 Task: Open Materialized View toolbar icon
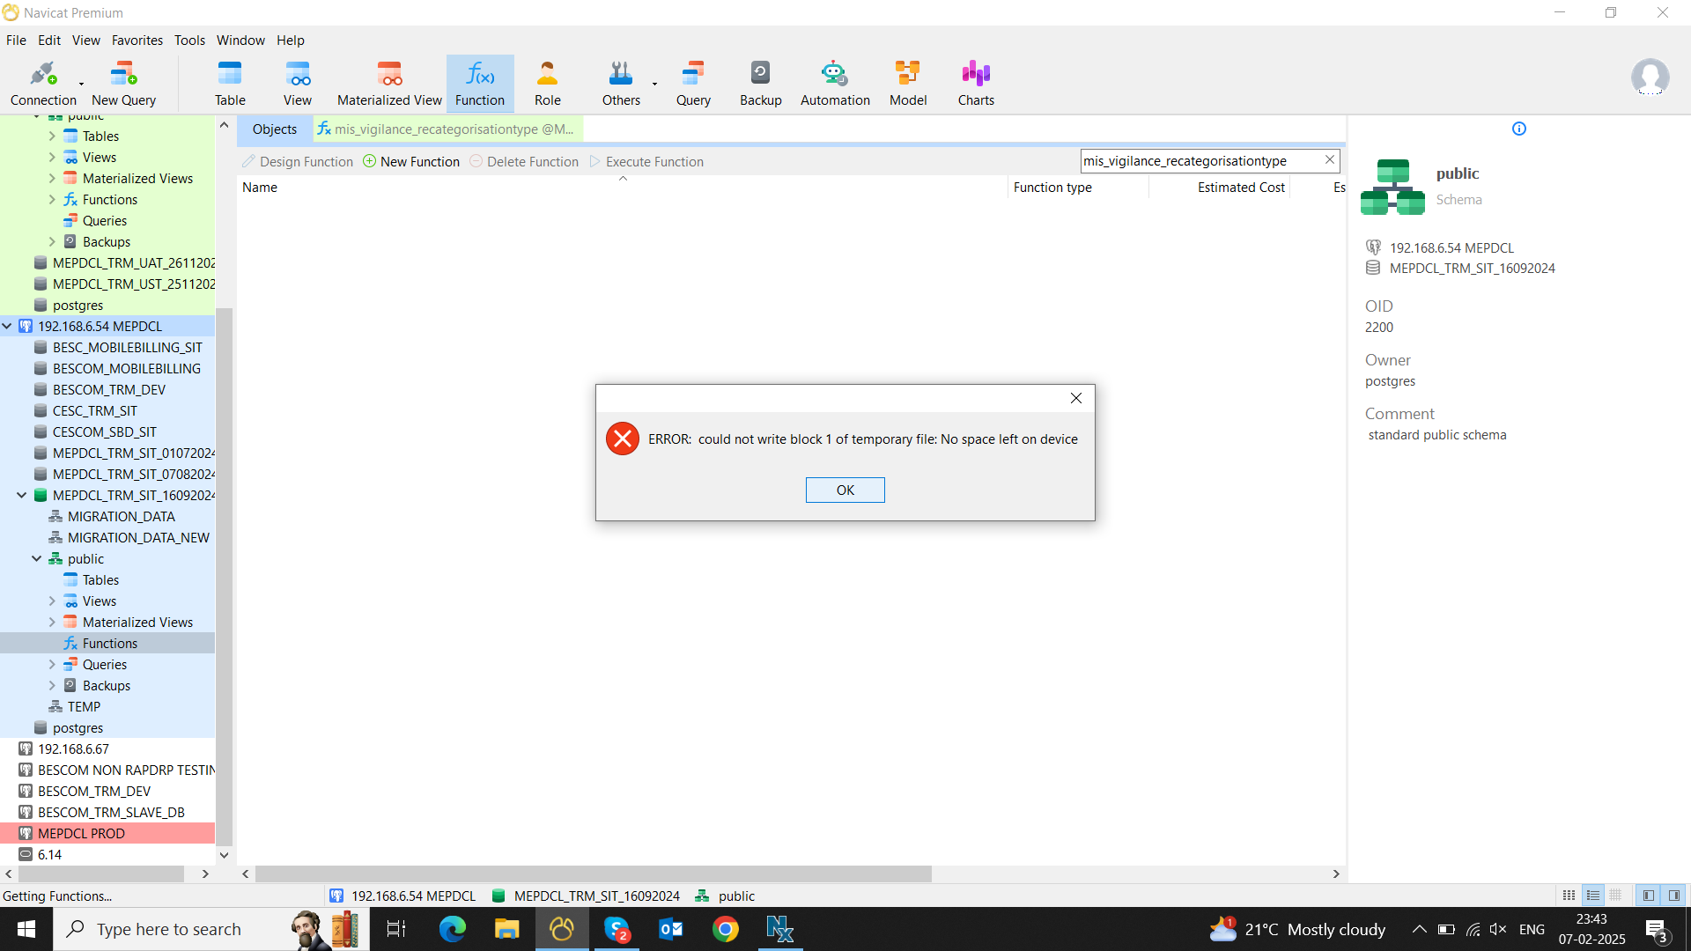point(389,84)
